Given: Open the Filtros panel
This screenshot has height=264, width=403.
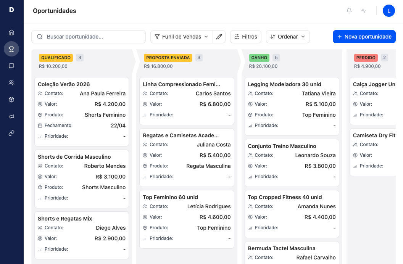Looking at the screenshot, I should point(245,37).
